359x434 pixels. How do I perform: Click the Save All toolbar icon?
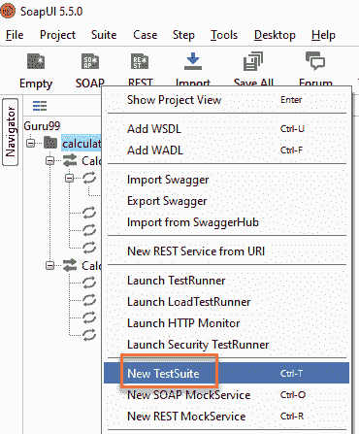coord(253,61)
